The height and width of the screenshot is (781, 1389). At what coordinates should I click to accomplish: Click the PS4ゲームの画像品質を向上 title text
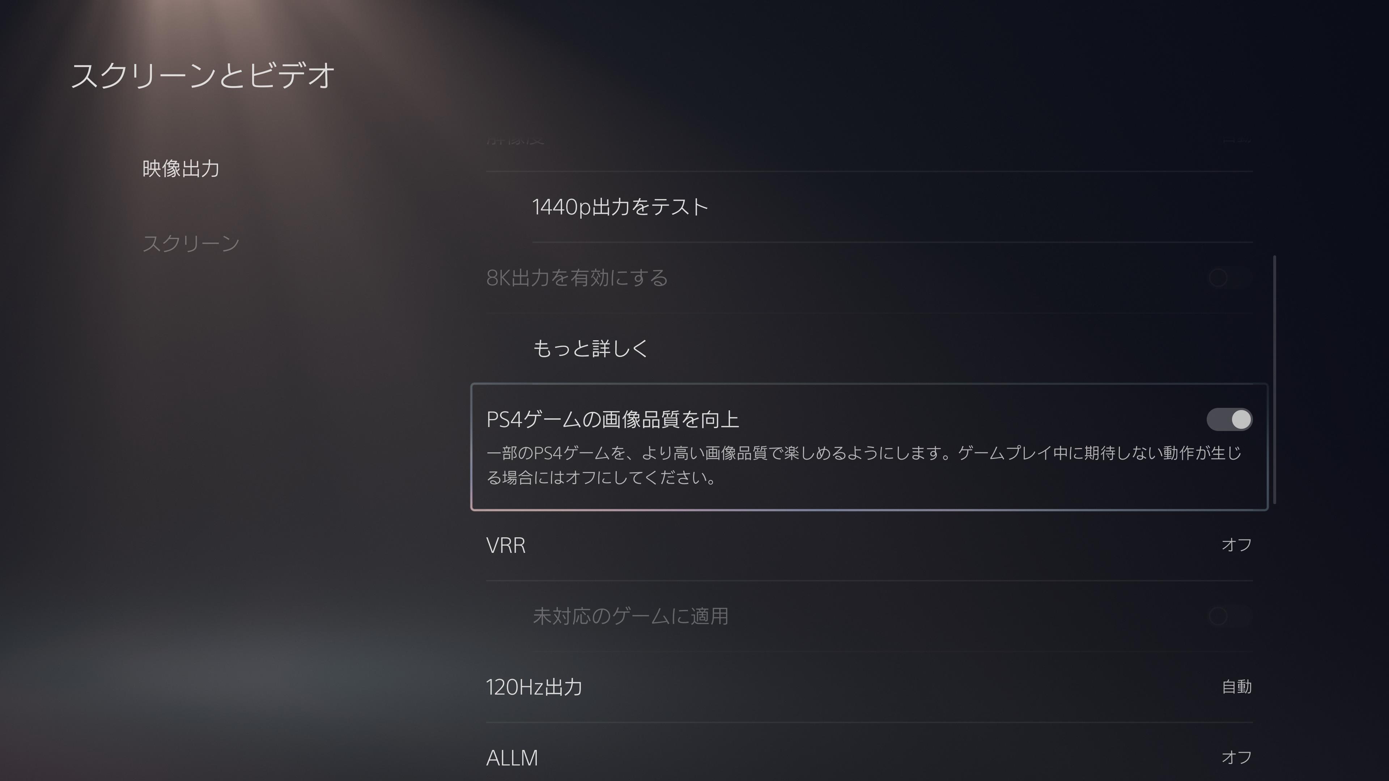(x=612, y=419)
